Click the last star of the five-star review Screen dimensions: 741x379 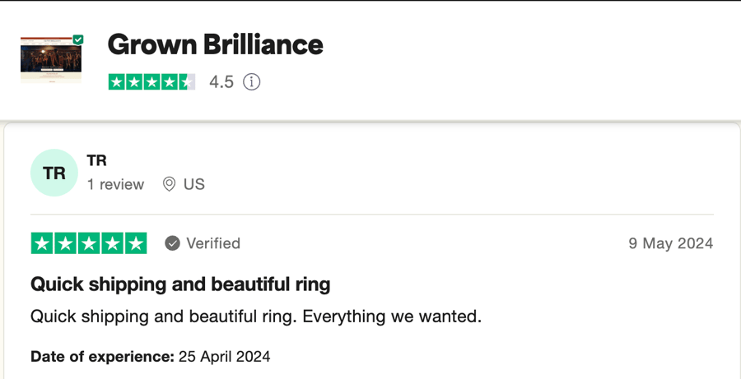[136, 243]
